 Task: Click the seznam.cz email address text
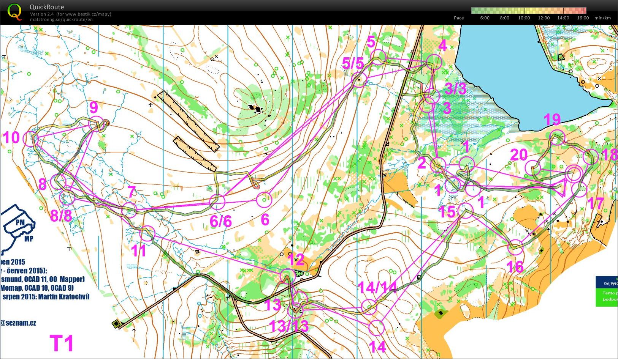pos(18,323)
